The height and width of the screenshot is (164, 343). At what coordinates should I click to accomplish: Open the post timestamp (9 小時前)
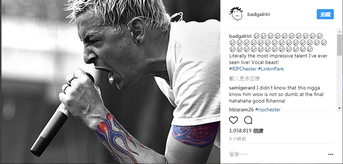click(x=238, y=139)
